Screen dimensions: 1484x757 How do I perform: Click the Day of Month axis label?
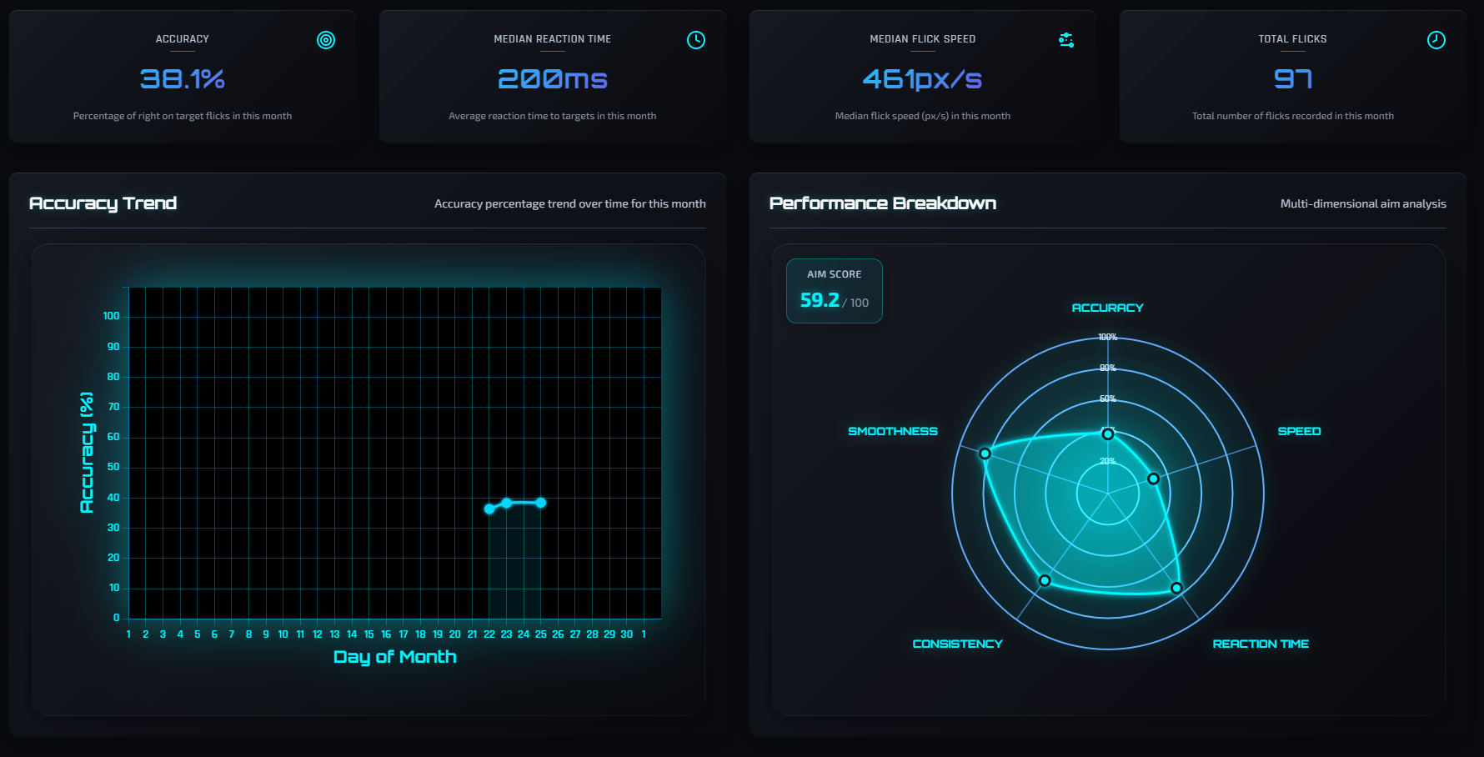coord(394,657)
